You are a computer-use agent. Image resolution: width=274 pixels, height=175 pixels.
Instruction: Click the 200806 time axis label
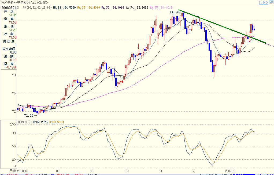point(22,171)
